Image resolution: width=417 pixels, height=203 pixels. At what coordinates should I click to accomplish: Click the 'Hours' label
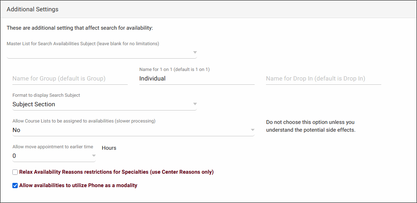(x=109, y=148)
